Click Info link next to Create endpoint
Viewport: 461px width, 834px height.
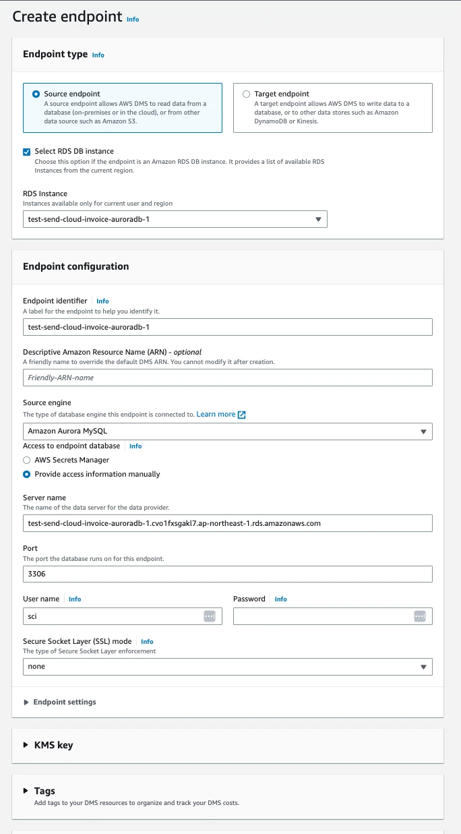point(133,20)
